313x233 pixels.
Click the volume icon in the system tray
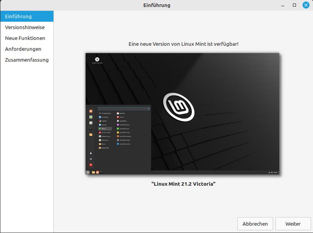click(272, 172)
